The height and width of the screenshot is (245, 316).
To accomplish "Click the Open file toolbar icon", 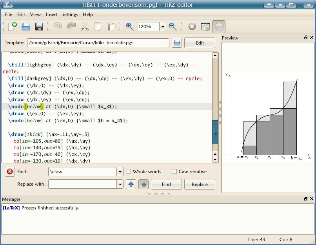I will coord(26,27).
